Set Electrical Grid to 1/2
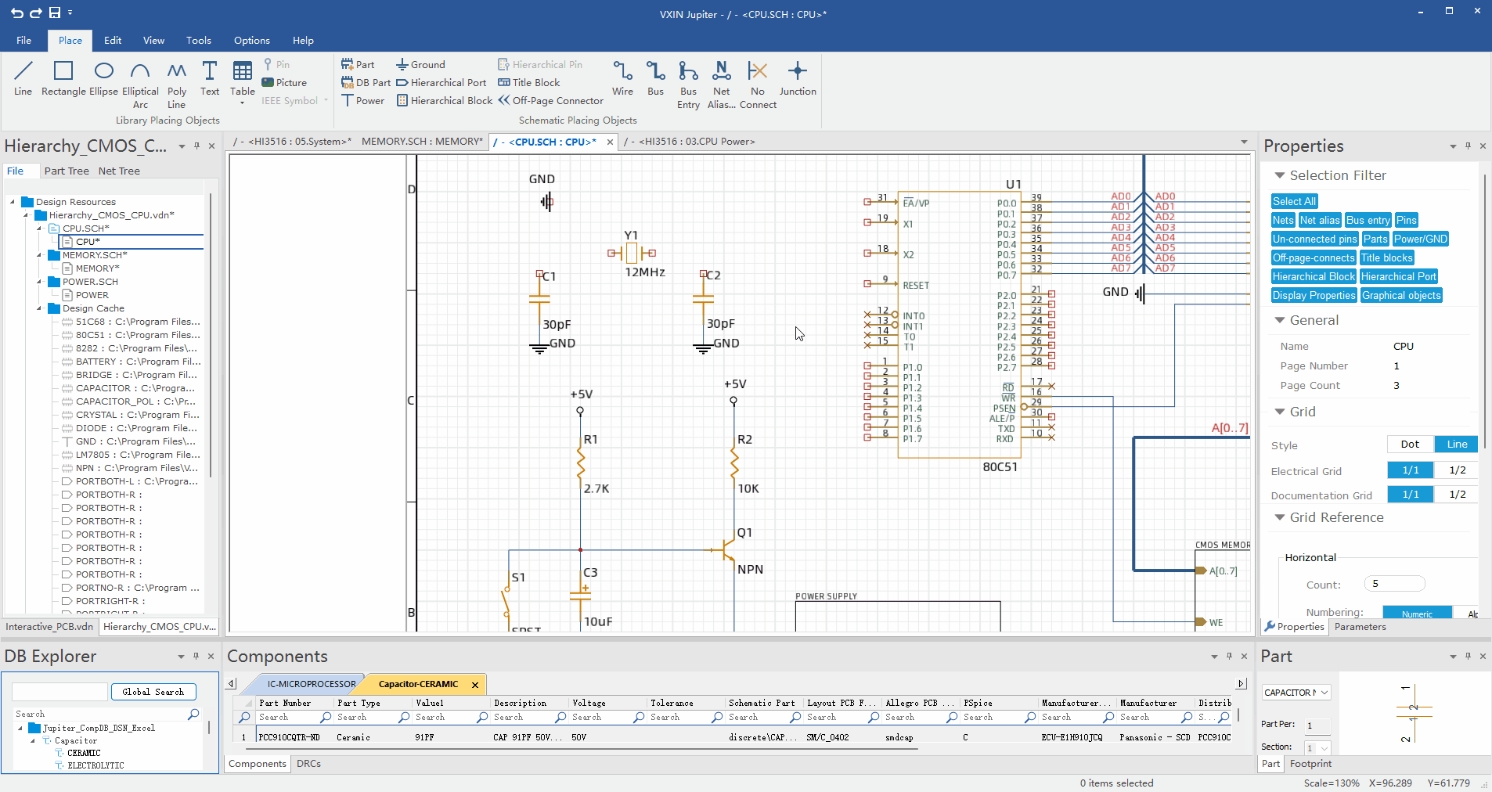The height and width of the screenshot is (792, 1492). pyautogui.click(x=1457, y=470)
